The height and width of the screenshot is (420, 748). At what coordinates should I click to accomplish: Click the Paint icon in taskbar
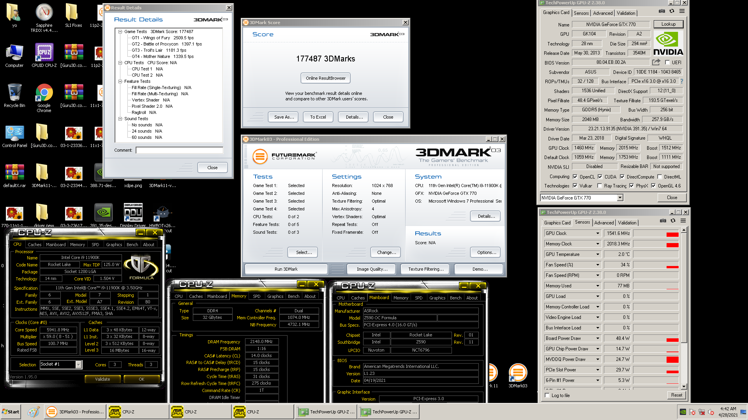34,412
